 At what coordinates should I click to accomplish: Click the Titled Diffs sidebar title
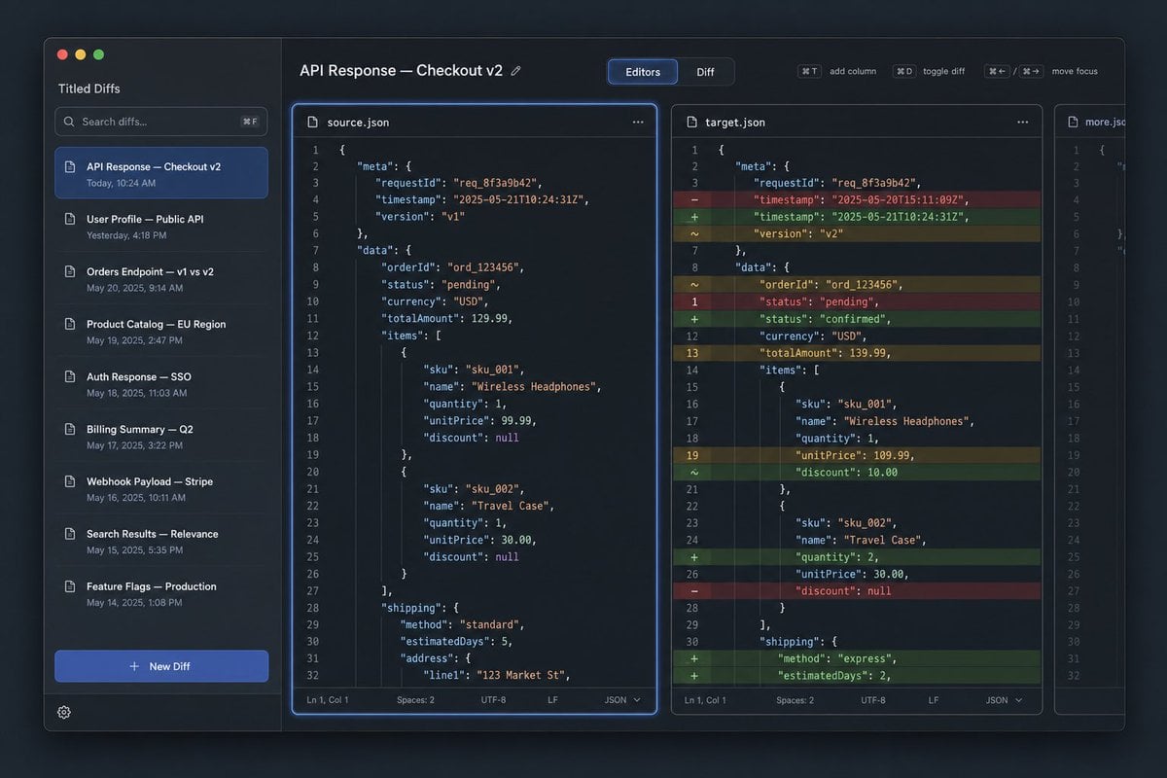click(x=89, y=88)
